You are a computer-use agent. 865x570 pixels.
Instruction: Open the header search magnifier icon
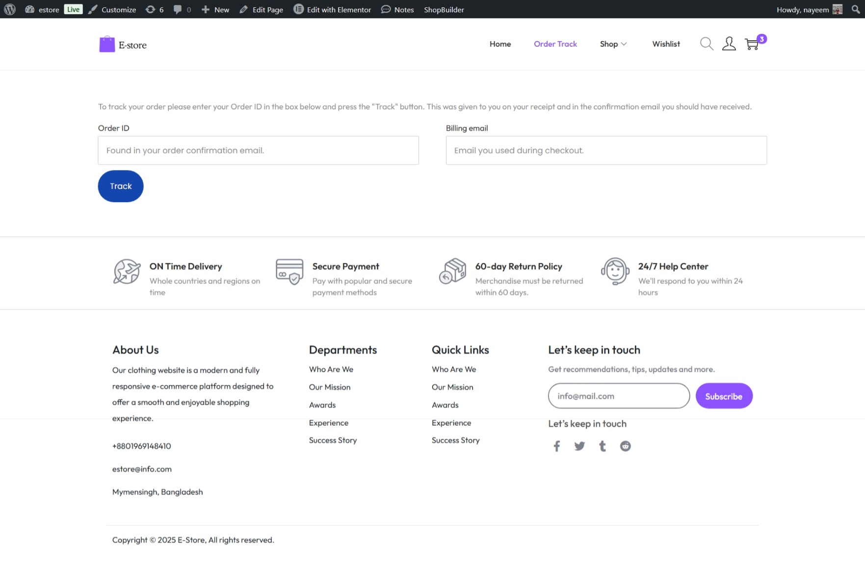[x=706, y=44]
